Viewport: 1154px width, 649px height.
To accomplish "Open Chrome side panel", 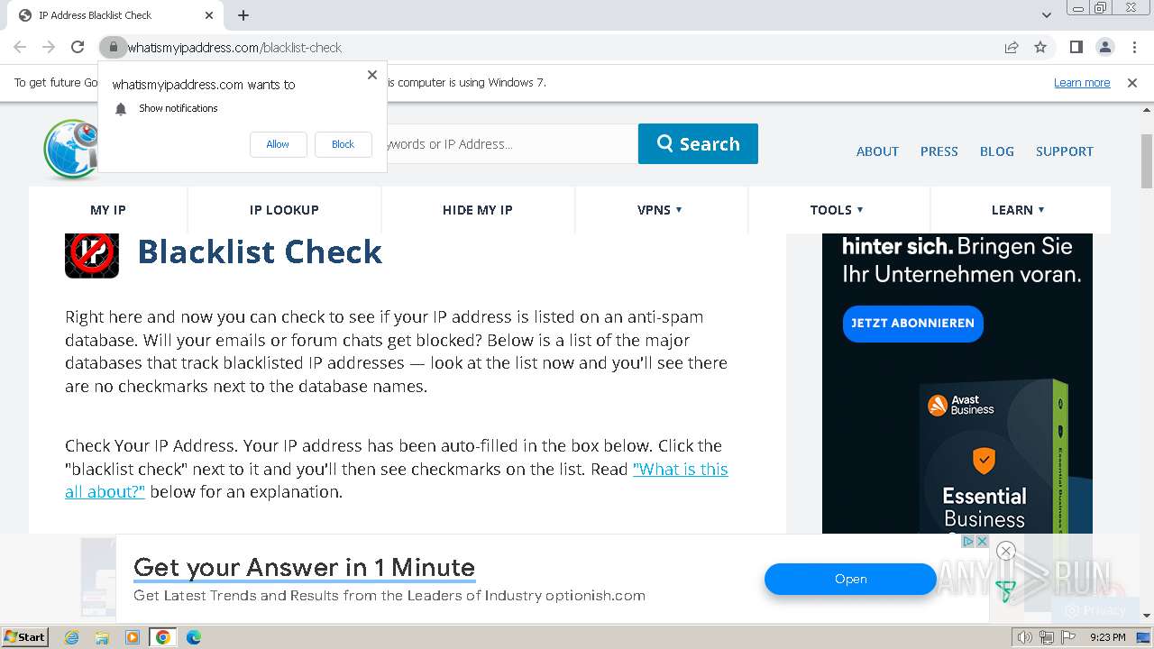I will click(1076, 47).
